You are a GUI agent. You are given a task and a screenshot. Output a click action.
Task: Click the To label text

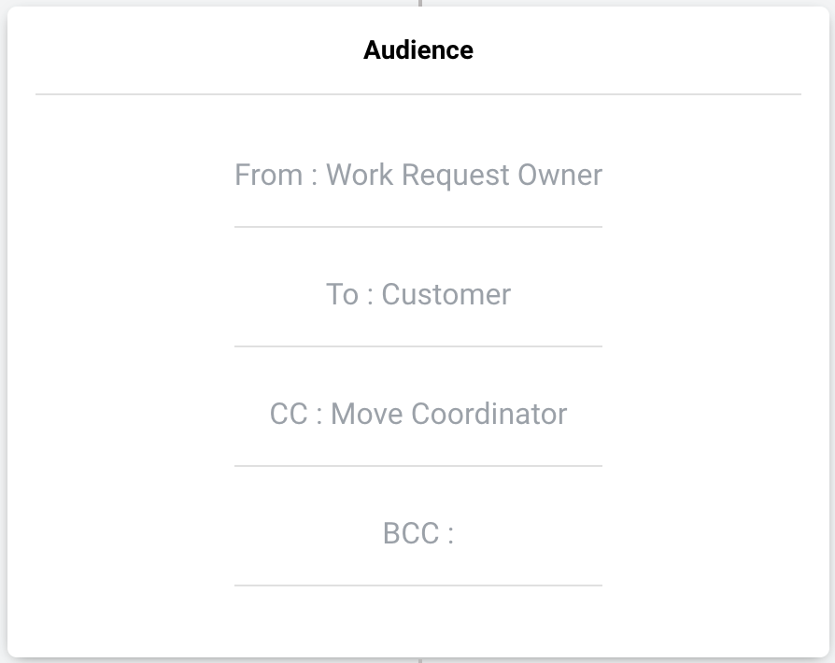coord(342,295)
